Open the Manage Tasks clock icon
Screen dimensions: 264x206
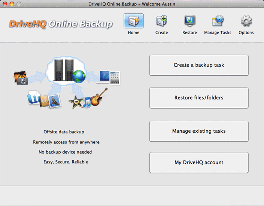point(218,21)
